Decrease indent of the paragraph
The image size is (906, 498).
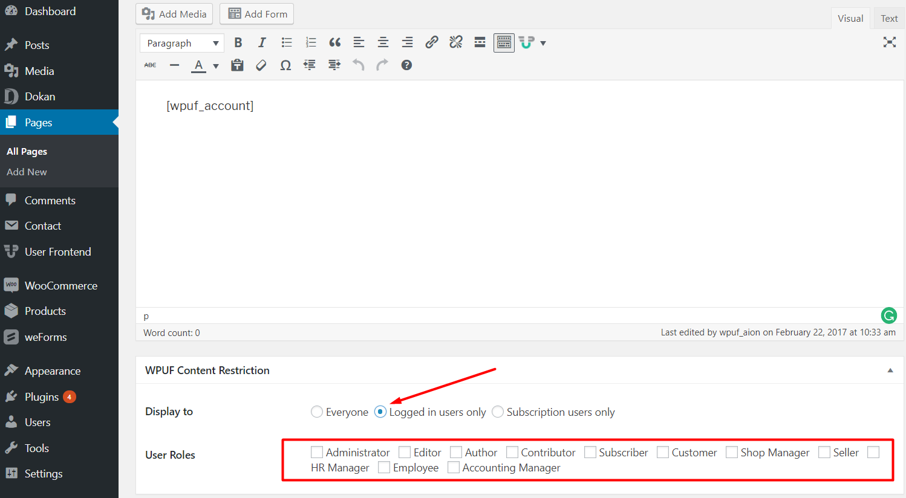tap(310, 65)
